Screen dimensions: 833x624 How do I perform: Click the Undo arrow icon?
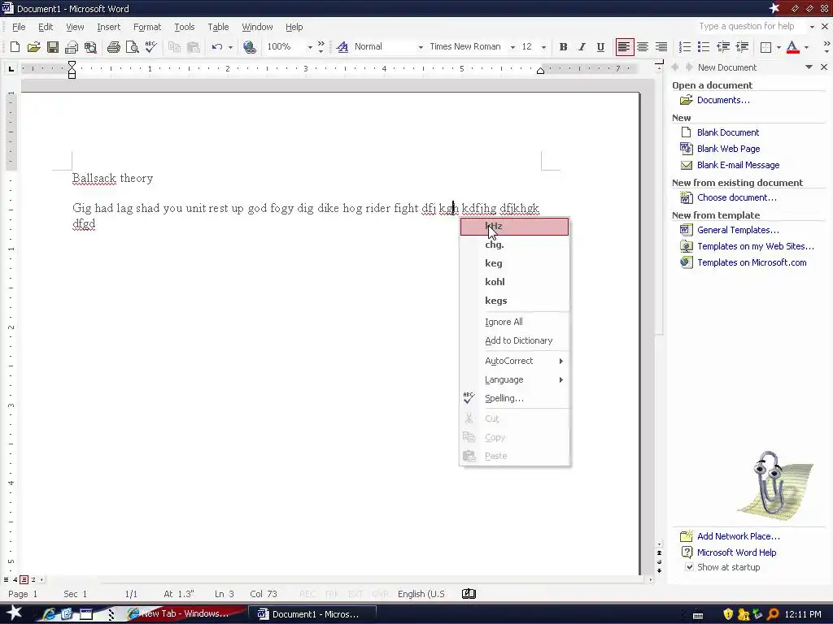click(x=216, y=46)
